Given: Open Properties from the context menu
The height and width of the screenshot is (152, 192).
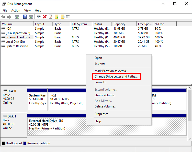Looking at the screenshot, I should coord(119,114).
